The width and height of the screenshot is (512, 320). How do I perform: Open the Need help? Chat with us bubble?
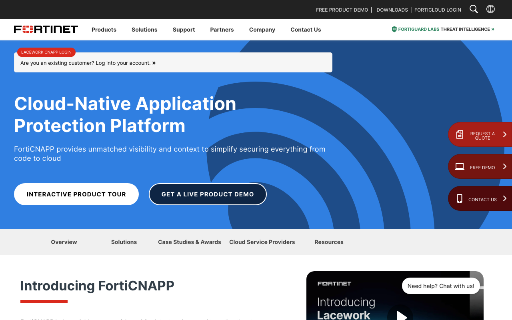coord(441,286)
